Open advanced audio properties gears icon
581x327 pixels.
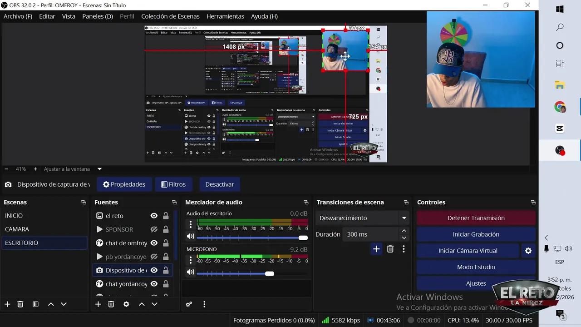[x=189, y=304]
